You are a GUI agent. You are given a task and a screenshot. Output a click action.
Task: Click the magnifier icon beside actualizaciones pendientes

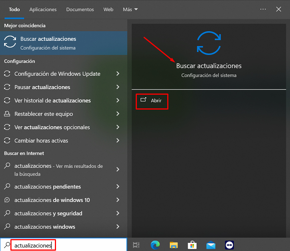7,186
